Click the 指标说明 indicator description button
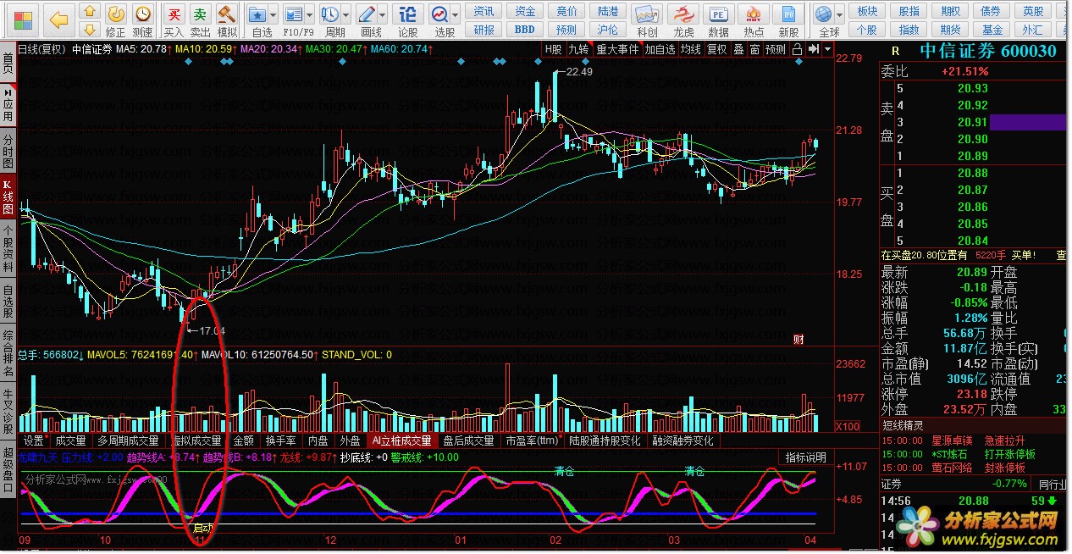The height and width of the screenshot is (554, 1072). [x=805, y=457]
